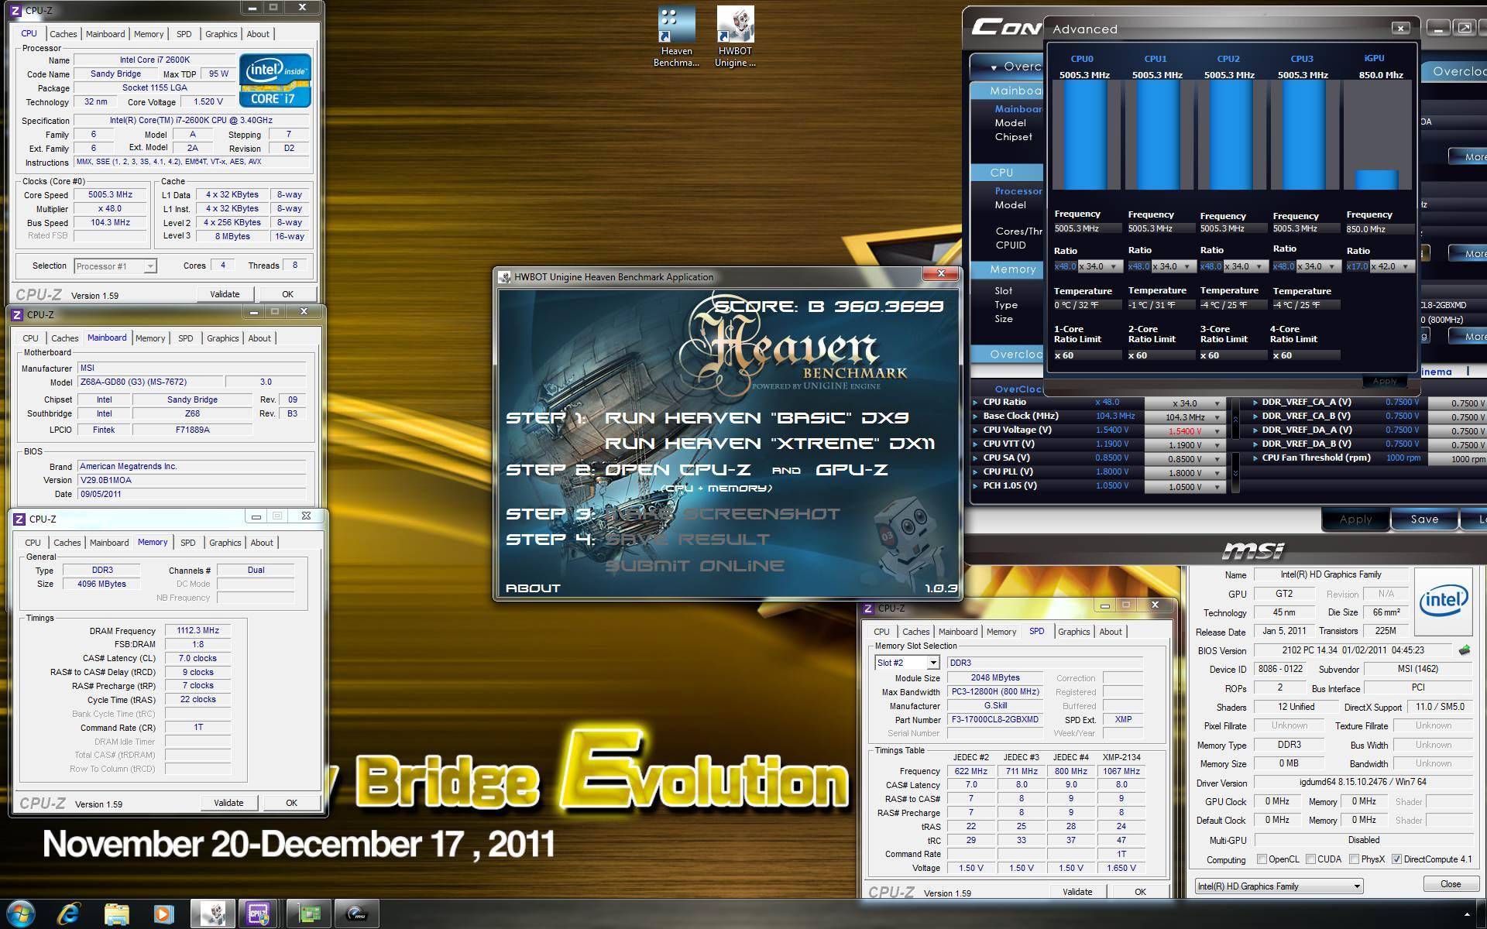Viewport: 1487px width, 929px height.
Task: Click arrow beside CPU Voltage (V) row
Action: coord(976,430)
